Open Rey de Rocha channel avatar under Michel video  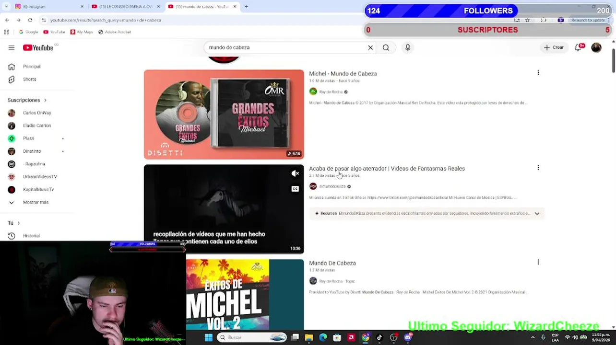pyautogui.click(x=313, y=92)
